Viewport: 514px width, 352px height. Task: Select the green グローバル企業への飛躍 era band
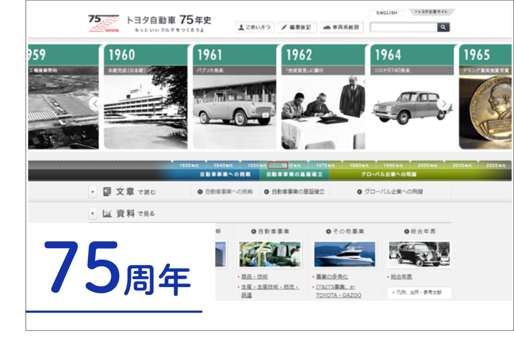(389, 174)
